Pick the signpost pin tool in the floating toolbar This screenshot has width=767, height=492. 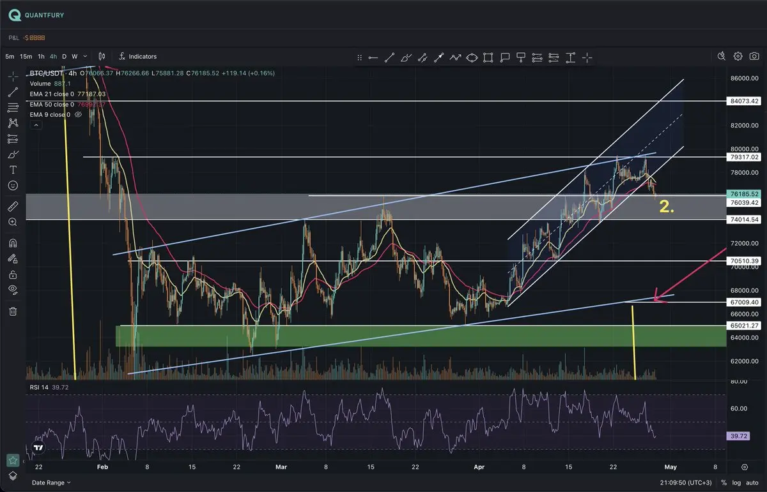tap(521, 57)
